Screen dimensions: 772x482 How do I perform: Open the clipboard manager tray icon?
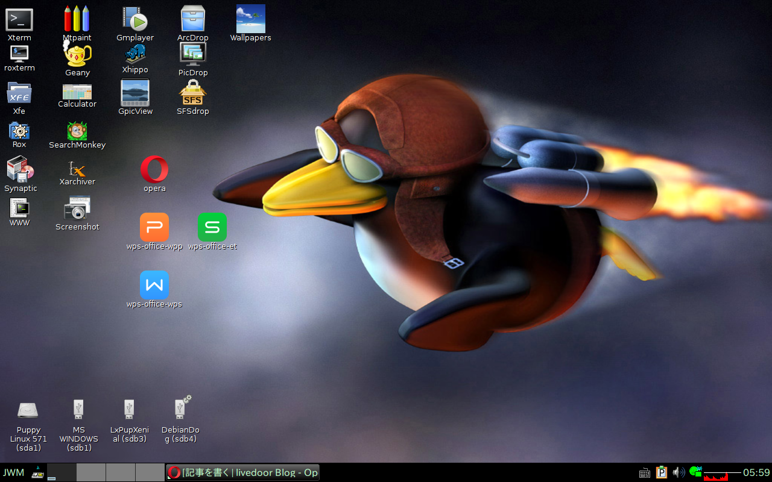662,472
